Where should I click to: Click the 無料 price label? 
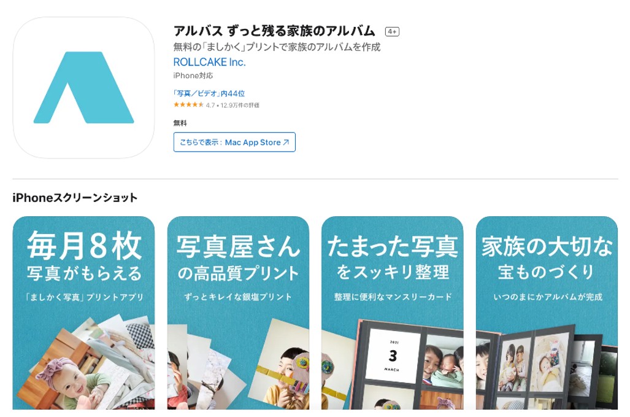180,123
